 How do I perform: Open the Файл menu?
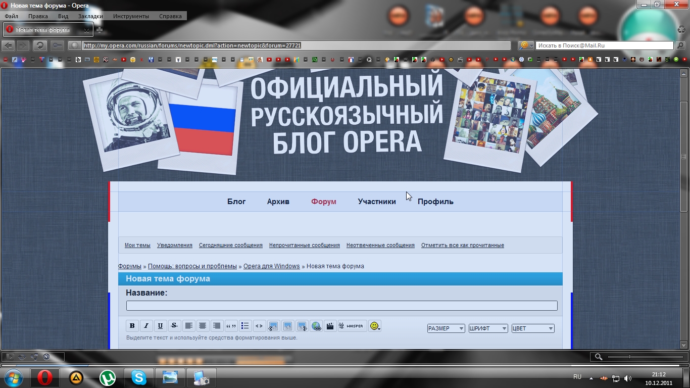point(11,16)
